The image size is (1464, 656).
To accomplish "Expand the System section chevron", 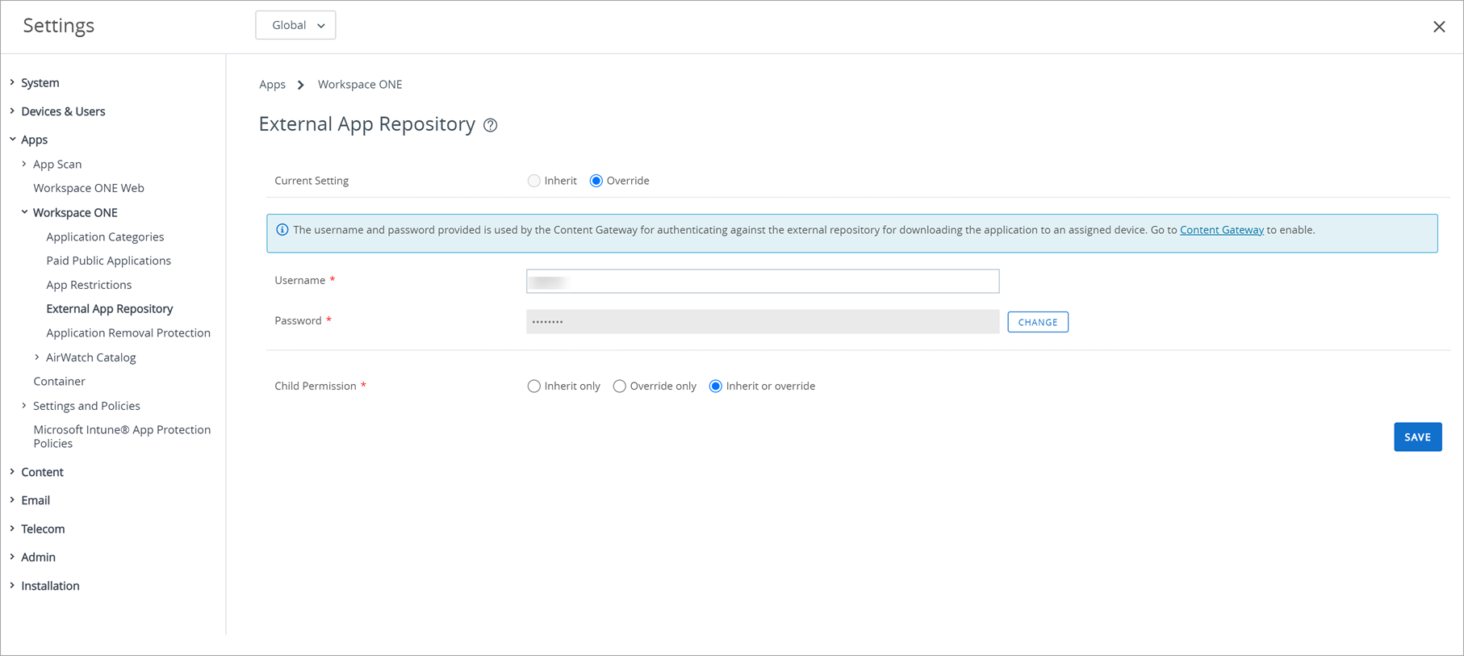I will pyautogui.click(x=12, y=82).
